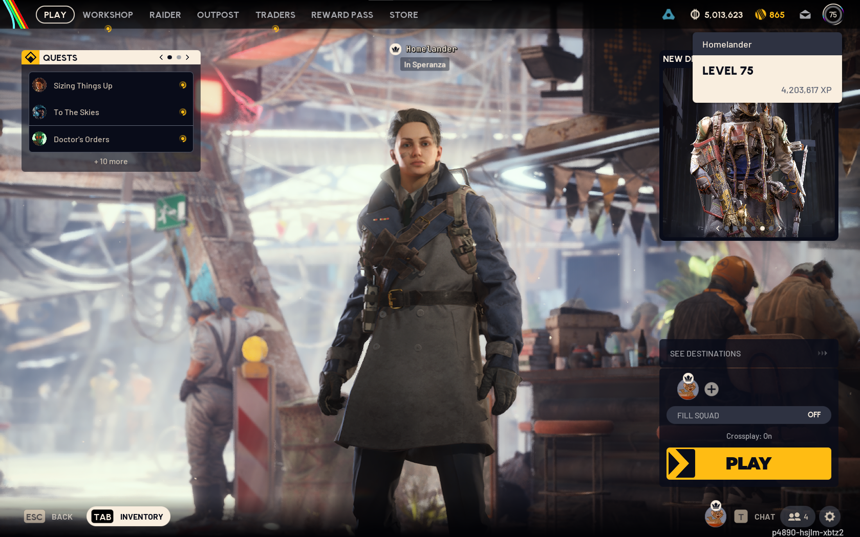
Task: Click the blue triangle emblem icon in top bar
Action: click(669, 15)
